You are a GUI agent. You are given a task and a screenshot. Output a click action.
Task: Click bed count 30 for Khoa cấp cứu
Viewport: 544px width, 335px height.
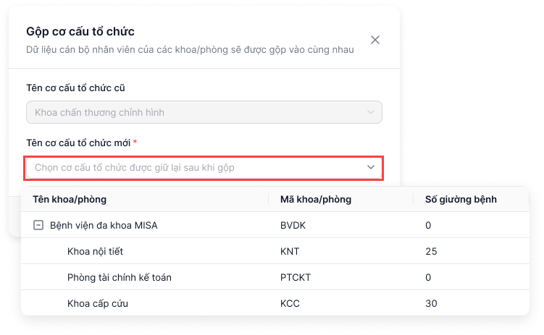pyautogui.click(x=431, y=303)
